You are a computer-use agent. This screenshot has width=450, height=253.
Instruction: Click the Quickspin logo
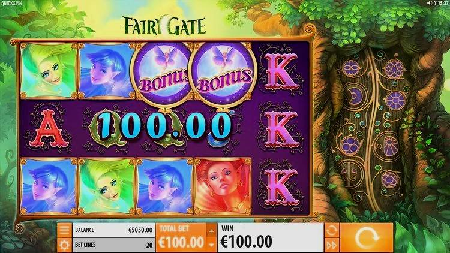[11, 4]
